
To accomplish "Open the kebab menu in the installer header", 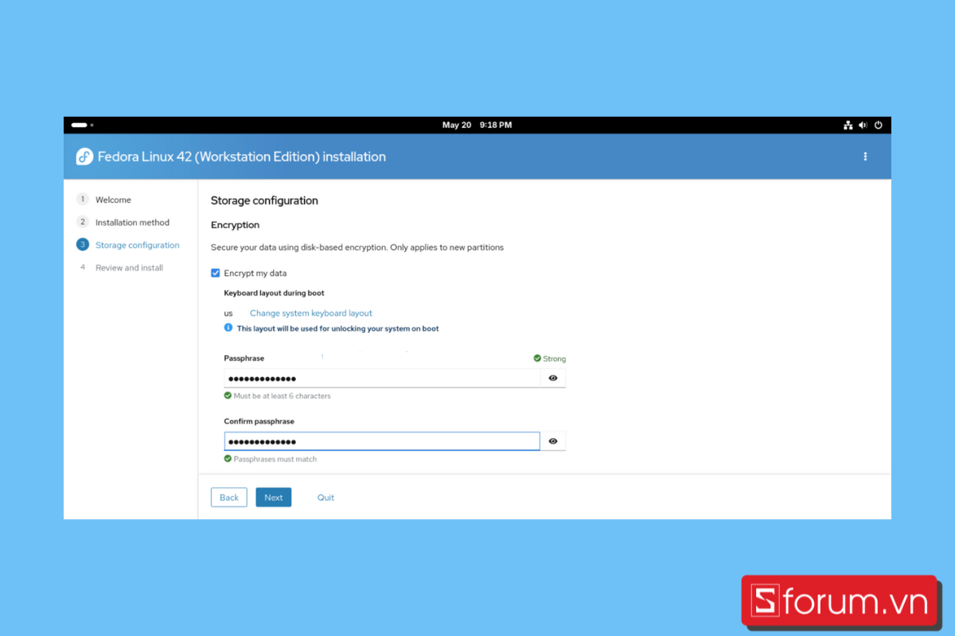I will coord(865,157).
